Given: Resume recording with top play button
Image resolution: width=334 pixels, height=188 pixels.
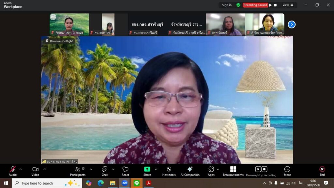Looking at the screenshot, I should click(x=270, y=5).
